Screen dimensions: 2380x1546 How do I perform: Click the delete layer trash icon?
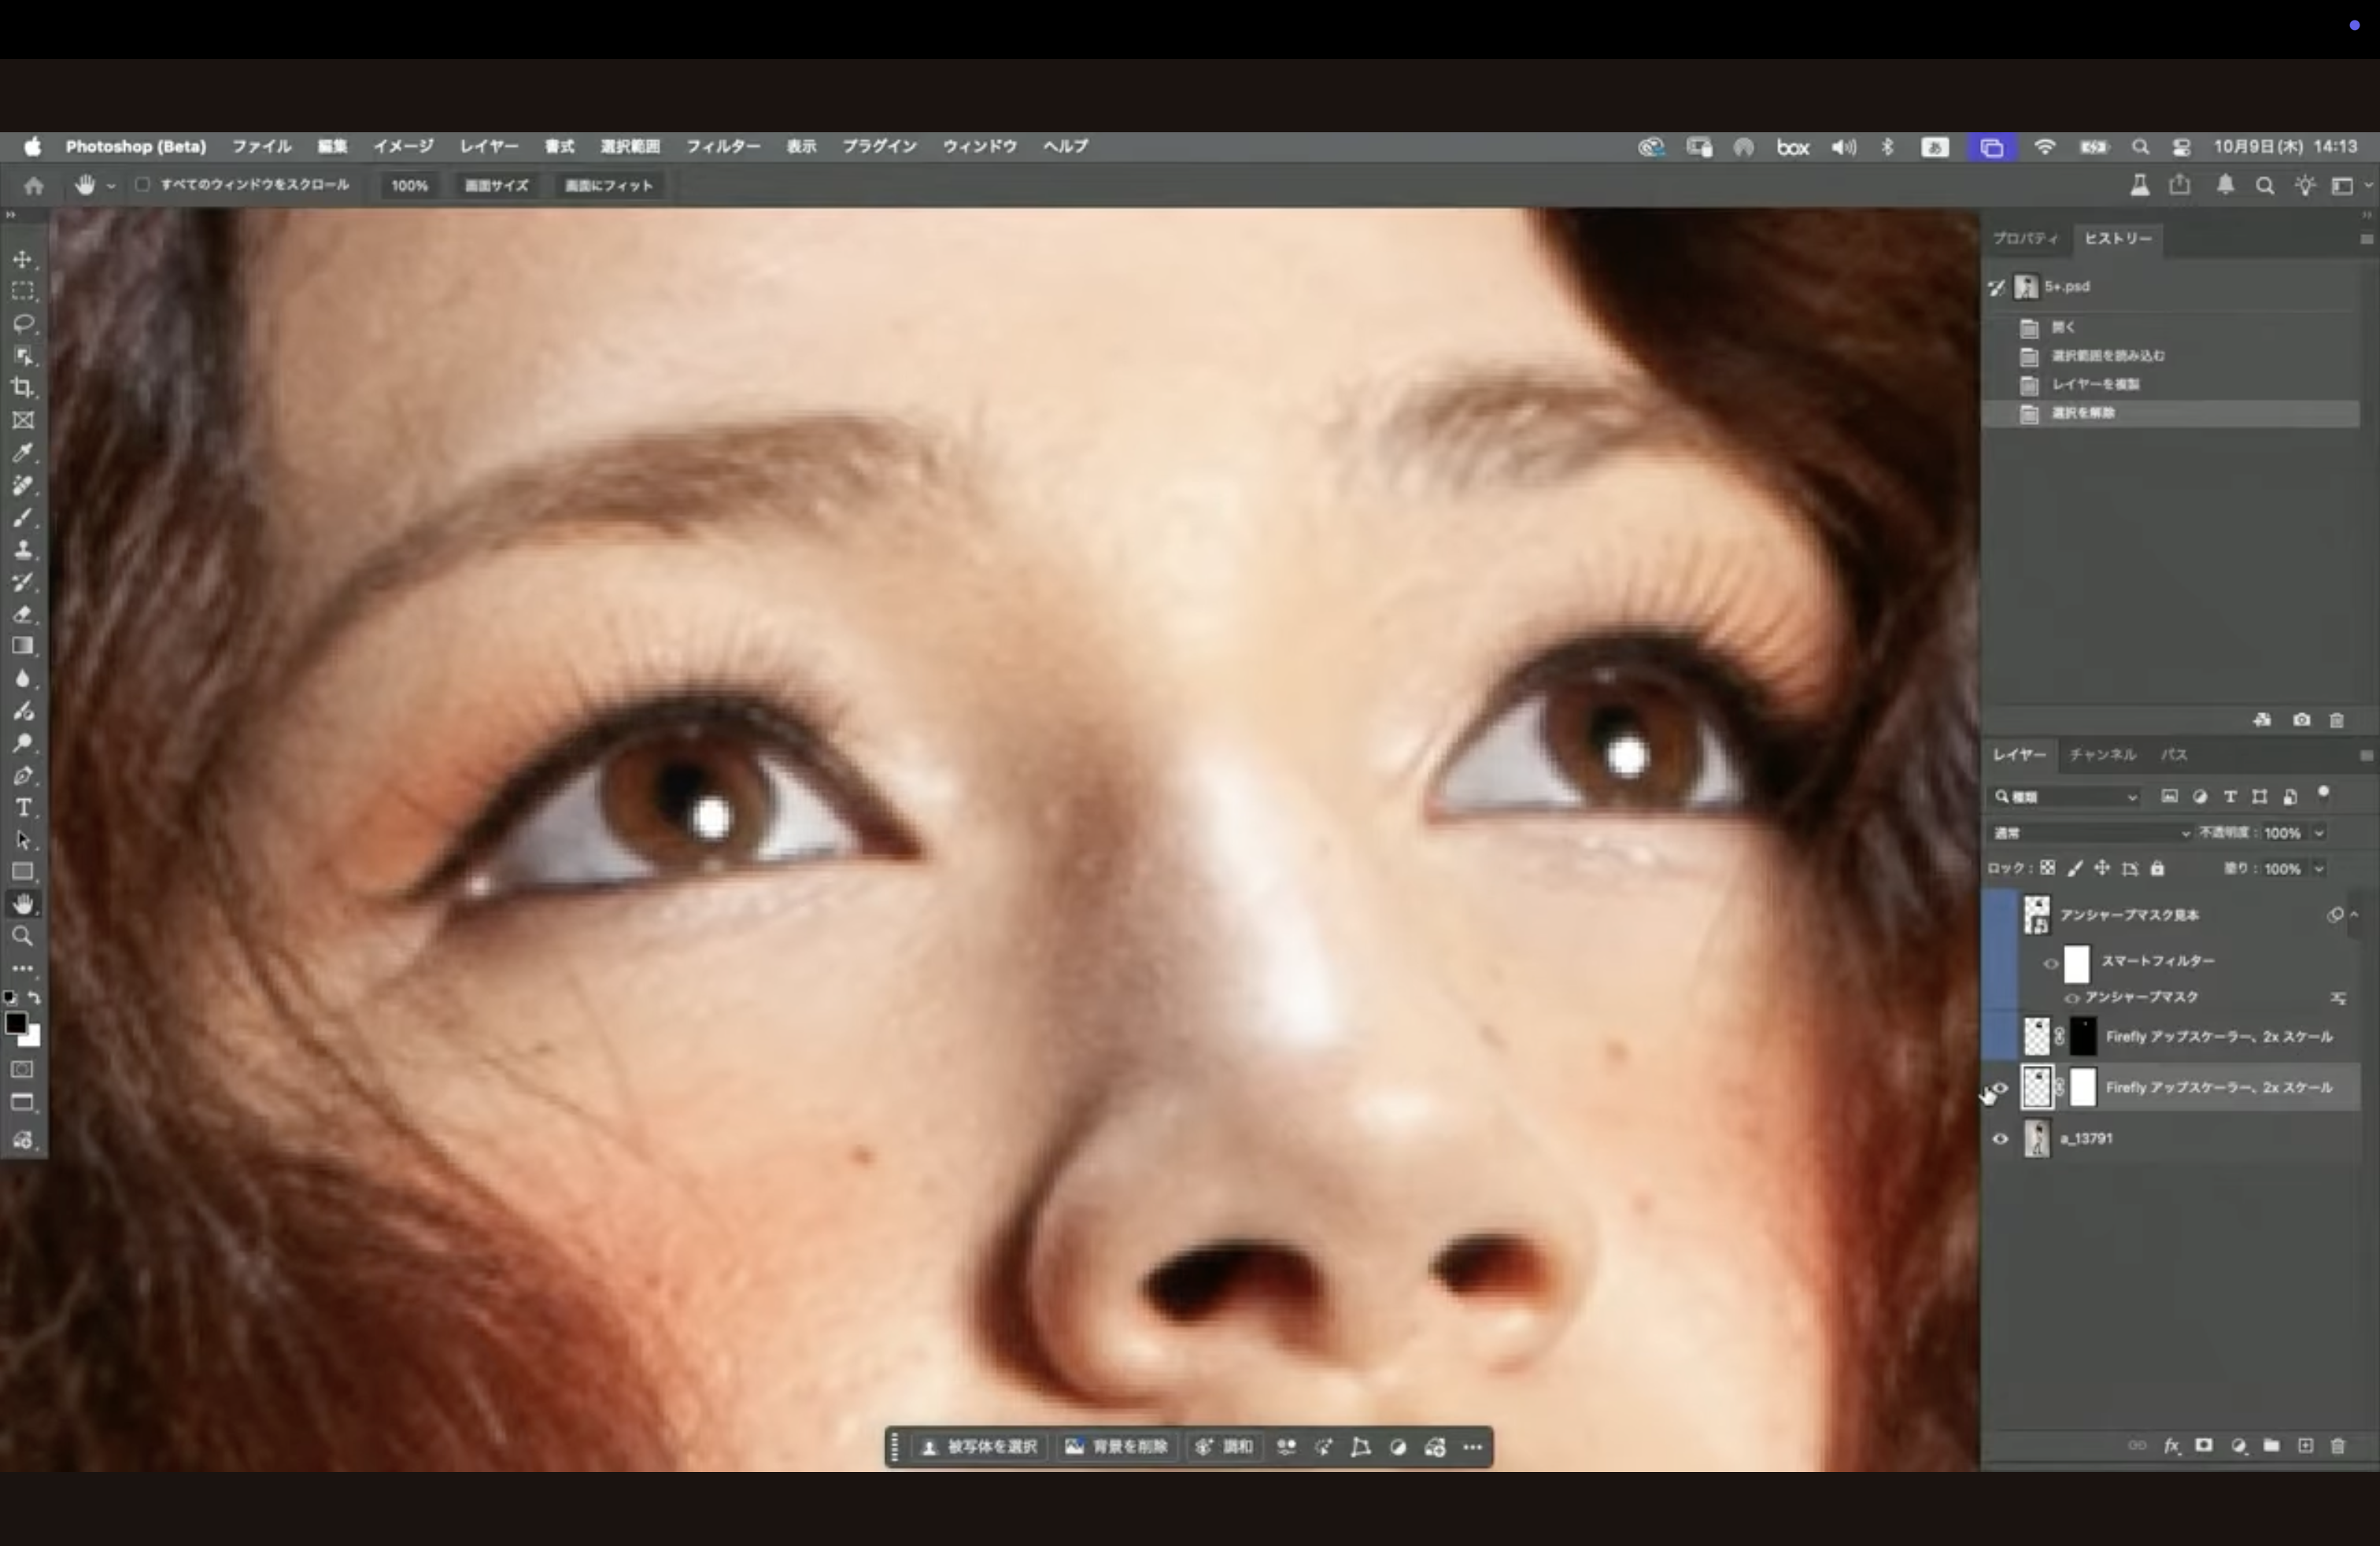(2338, 1446)
